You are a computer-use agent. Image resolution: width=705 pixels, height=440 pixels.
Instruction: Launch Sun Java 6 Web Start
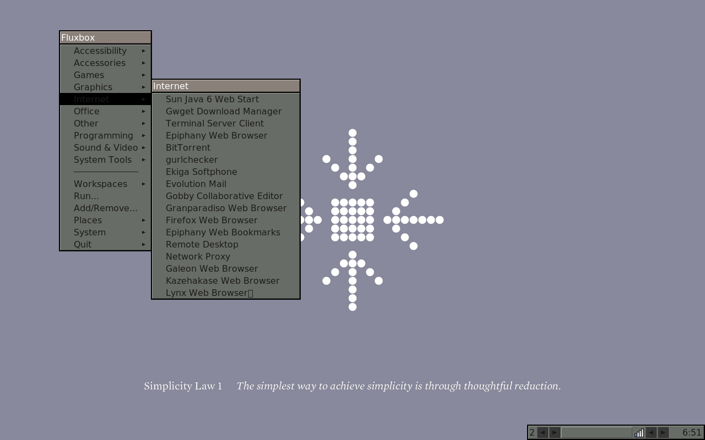pyautogui.click(x=226, y=99)
